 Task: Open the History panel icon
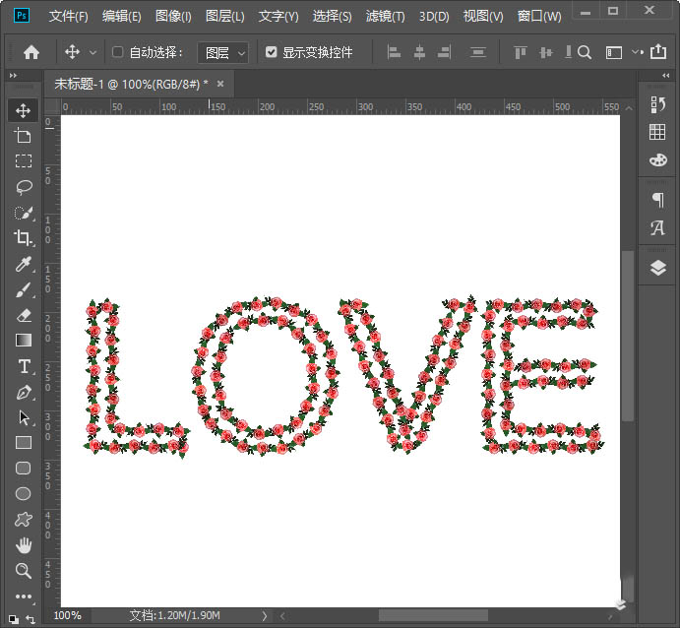click(x=658, y=104)
